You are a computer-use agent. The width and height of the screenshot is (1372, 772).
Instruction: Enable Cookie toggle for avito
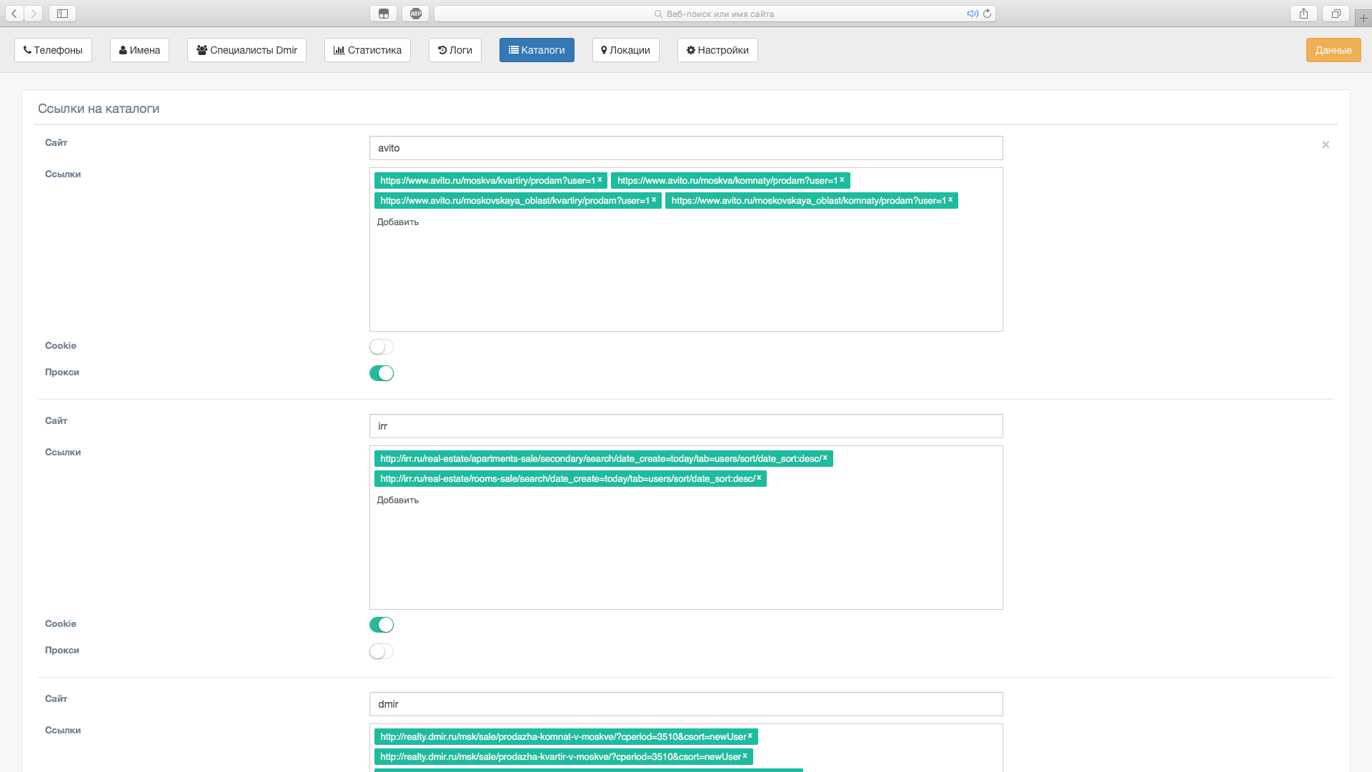click(x=381, y=347)
